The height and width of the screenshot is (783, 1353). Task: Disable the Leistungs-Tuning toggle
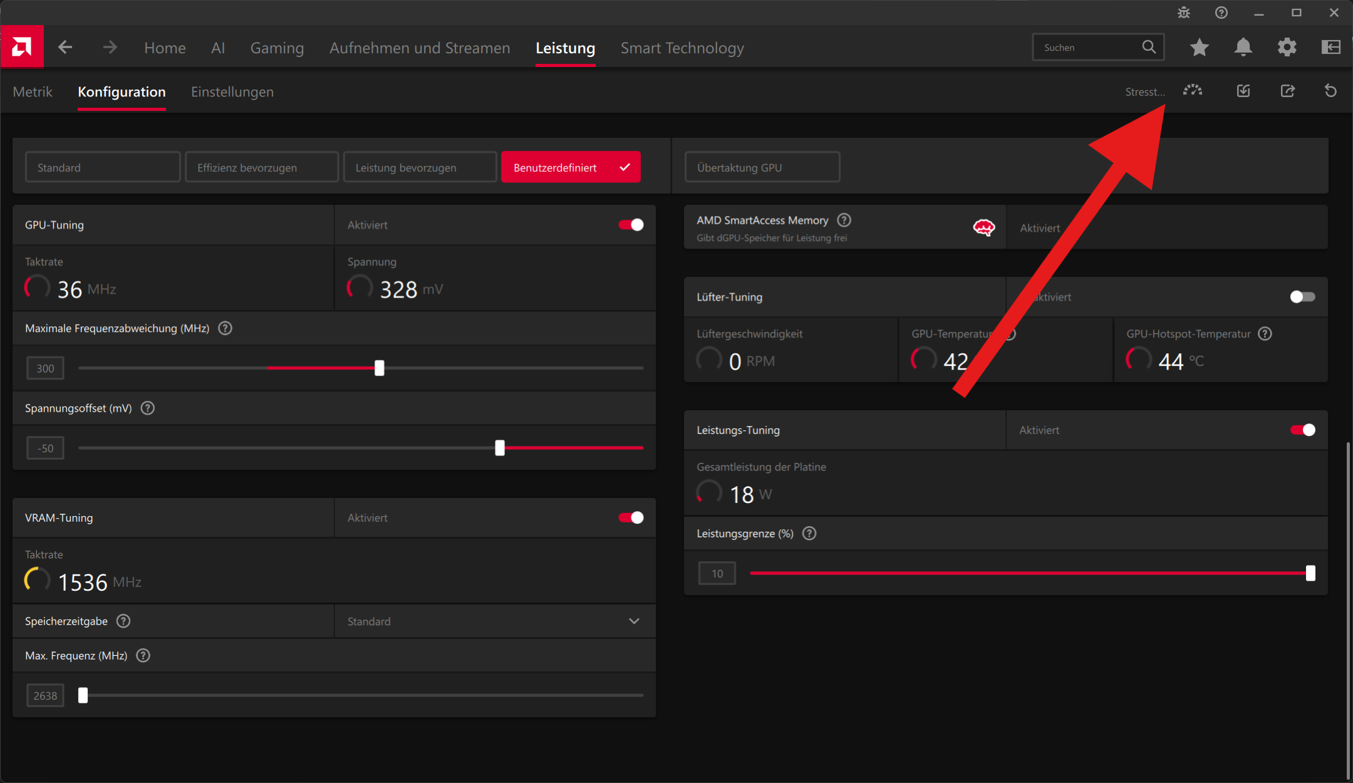(x=1302, y=430)
